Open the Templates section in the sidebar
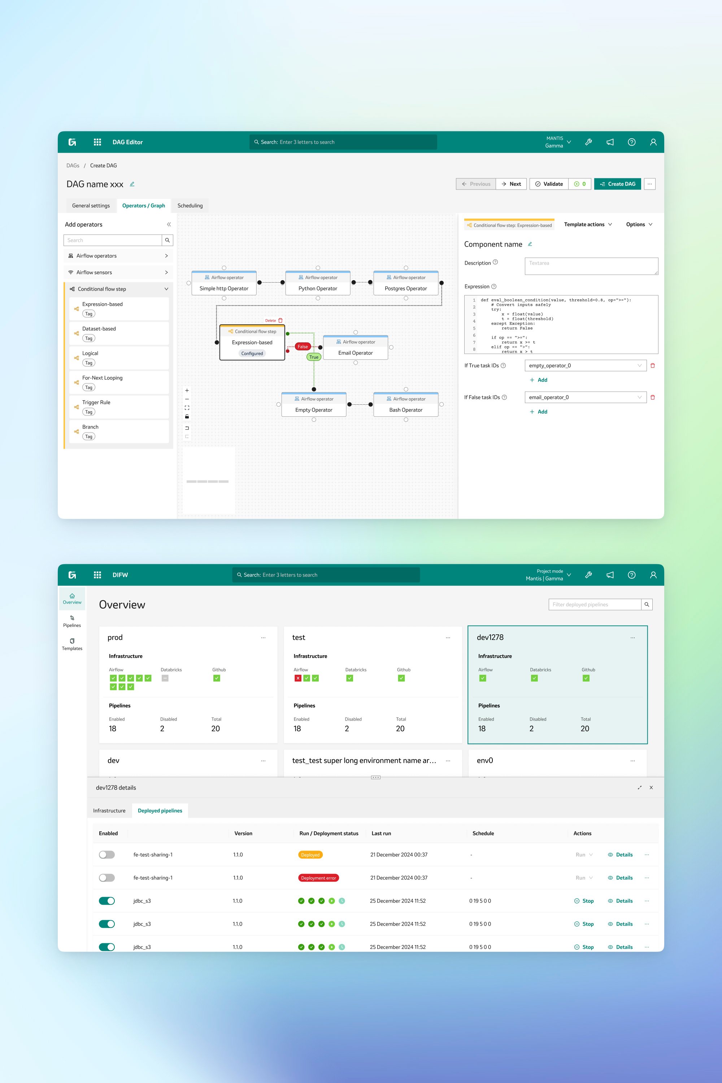 [72, 644]
